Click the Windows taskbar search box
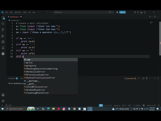The width and height of the screenshot is (161, 121). click(16, 109)
